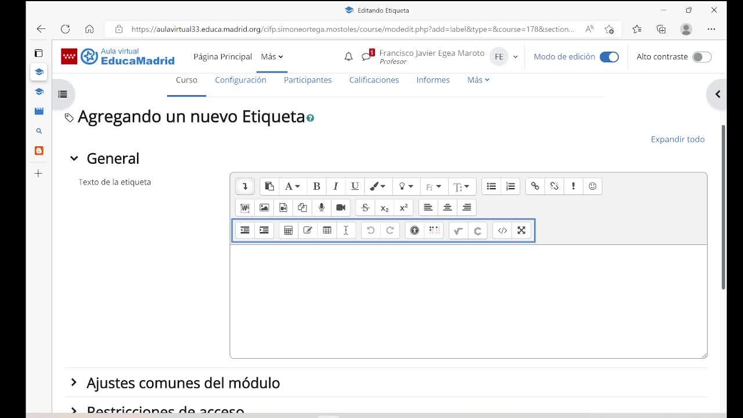This screenshot has height=418, width=743.
Task: Collapse the General section
Action: tap(74, 158)
